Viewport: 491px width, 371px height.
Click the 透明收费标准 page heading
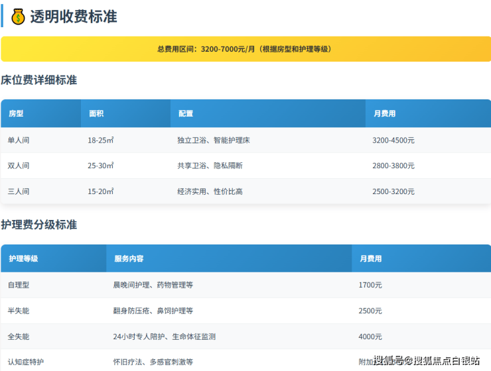click(73, 17)
